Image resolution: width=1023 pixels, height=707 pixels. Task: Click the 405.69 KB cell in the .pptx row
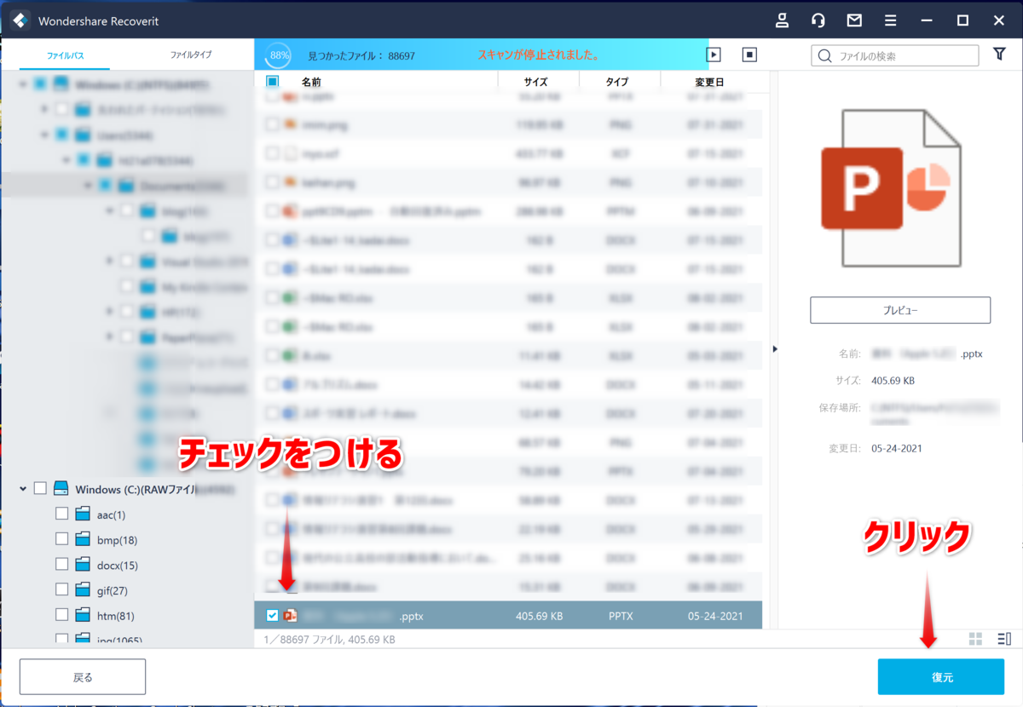click(x=539, y=615)
